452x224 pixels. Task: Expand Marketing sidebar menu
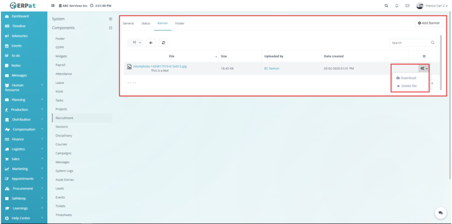[x=24, y=169]
